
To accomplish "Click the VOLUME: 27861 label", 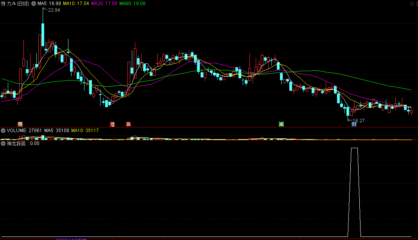I will 24,131.
